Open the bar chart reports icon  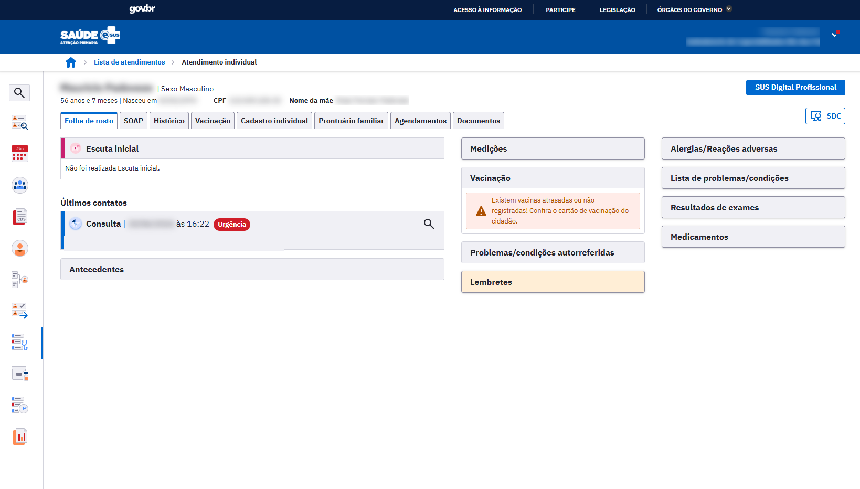click(x=20, y=437)
